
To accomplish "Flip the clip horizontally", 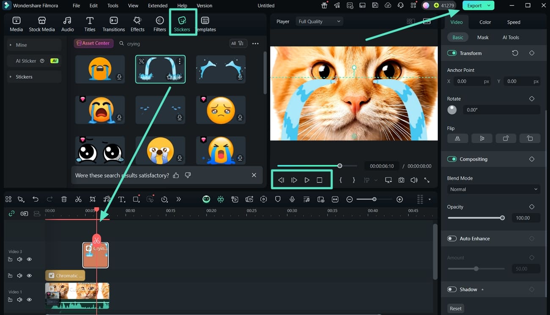I will click(457, 138).
